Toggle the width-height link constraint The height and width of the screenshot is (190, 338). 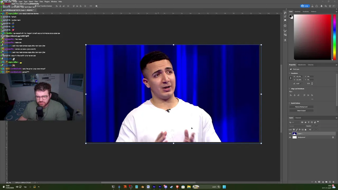point(291,78)
